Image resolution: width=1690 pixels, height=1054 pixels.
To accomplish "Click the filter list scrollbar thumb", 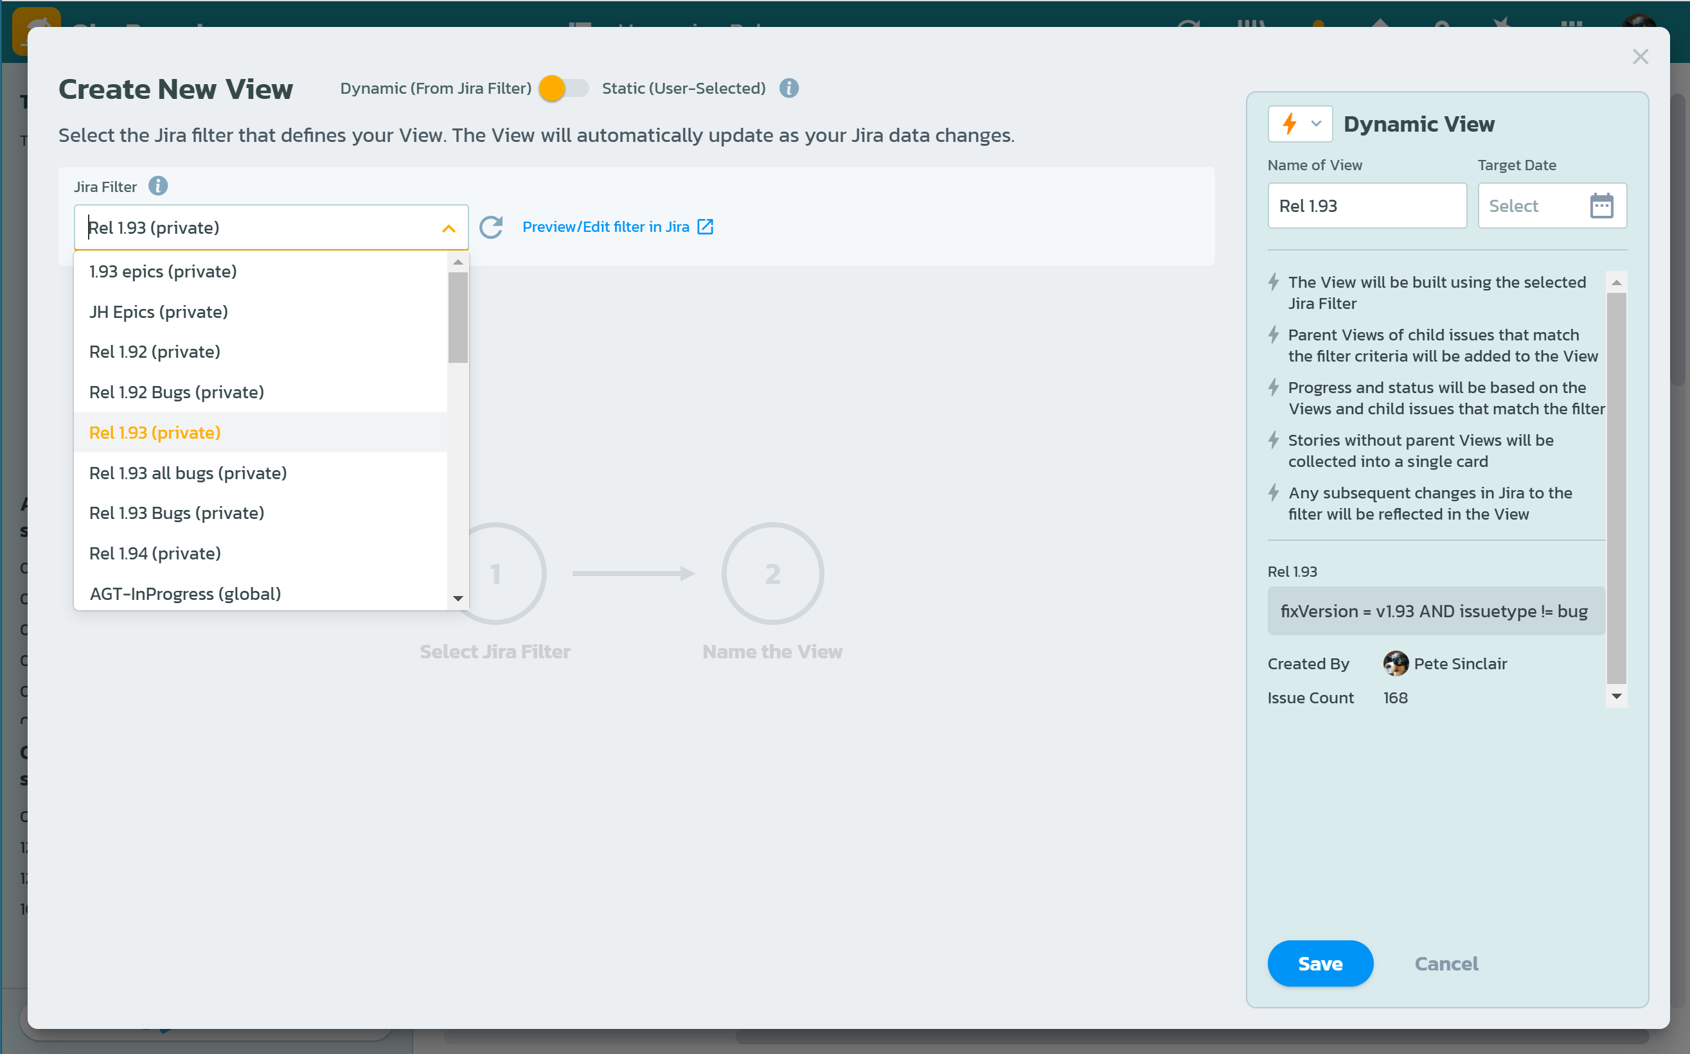I will point(458,317).
